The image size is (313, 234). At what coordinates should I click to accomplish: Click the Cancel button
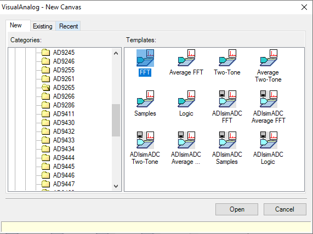(x=285, y=209)
